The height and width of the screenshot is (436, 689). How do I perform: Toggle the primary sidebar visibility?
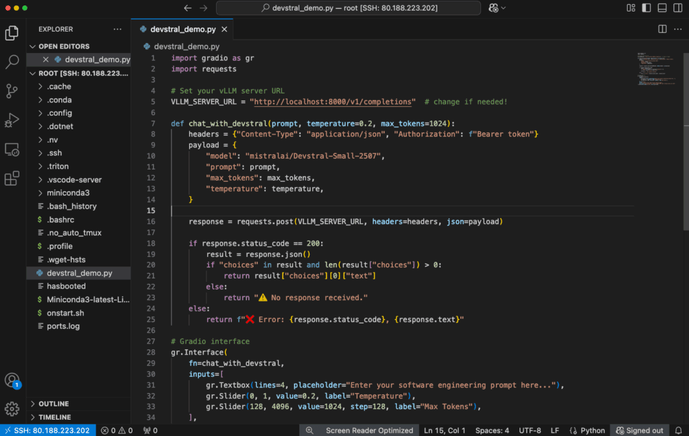coord(647,8)
